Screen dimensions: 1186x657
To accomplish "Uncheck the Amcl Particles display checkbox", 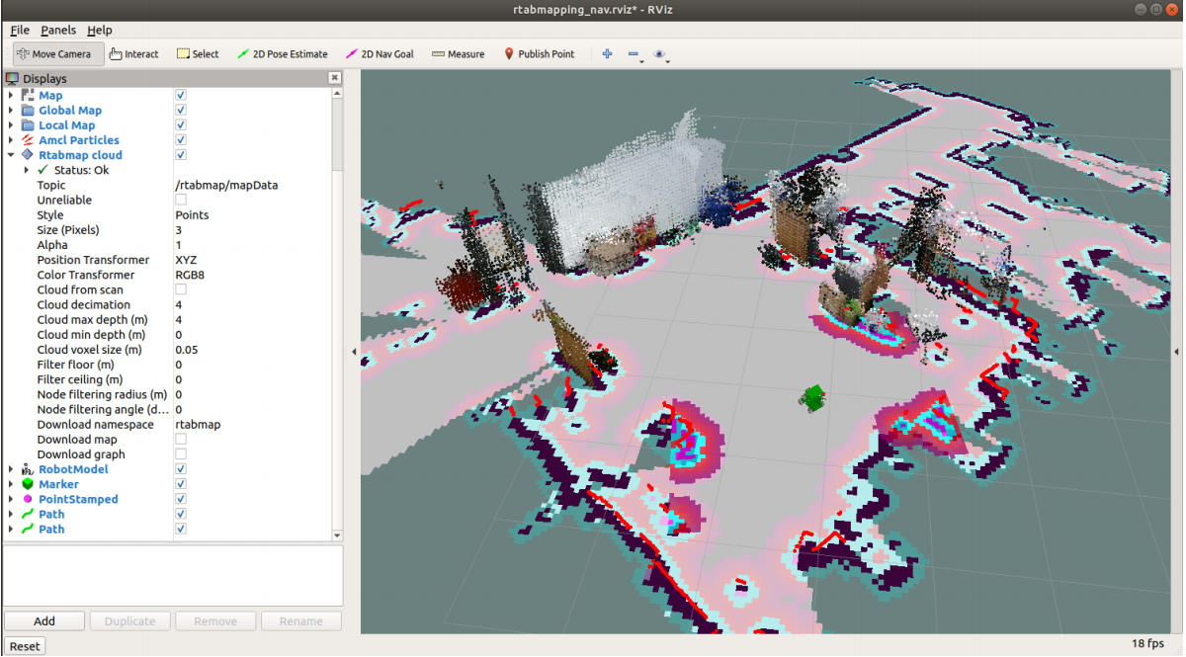I will click(181, 140).
